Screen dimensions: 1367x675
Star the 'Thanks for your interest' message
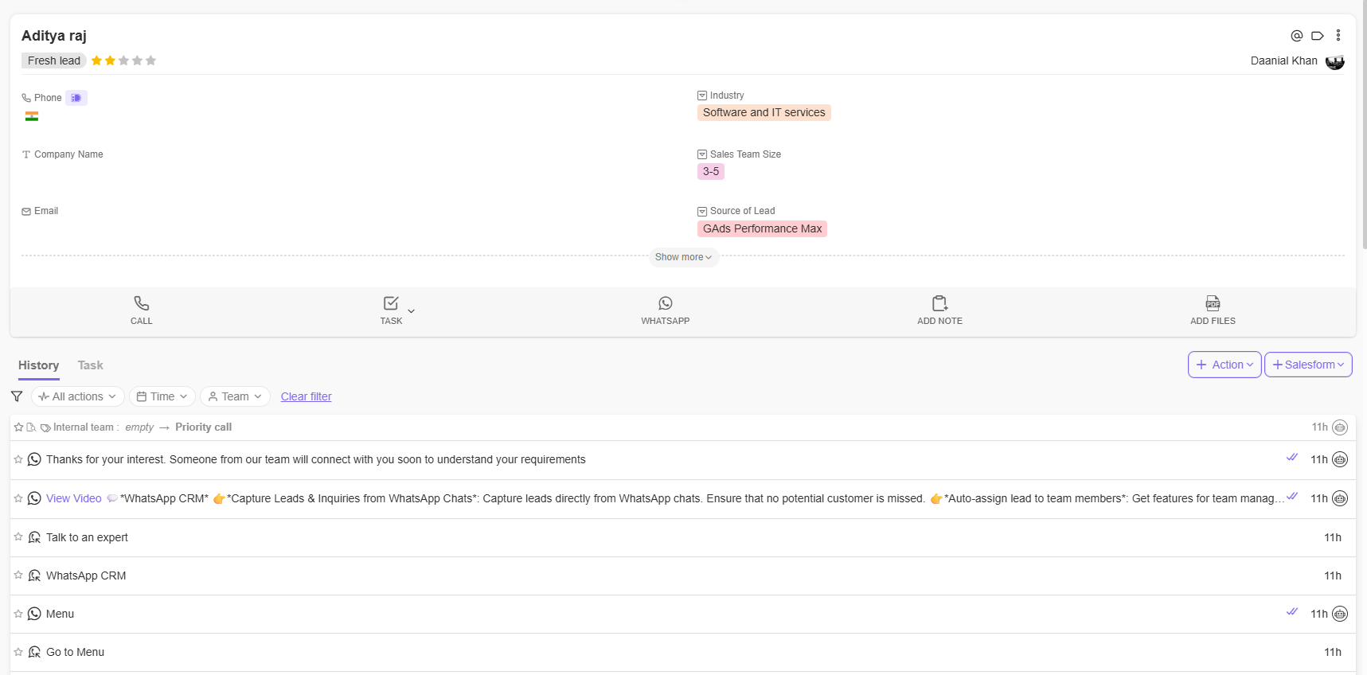pyautogui.click(x=18, y=459)
